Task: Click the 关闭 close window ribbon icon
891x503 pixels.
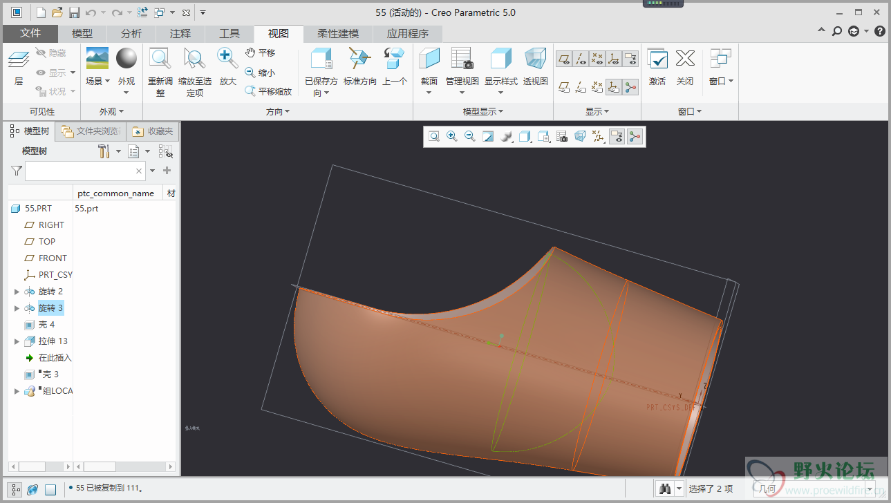Action: [685, 58]
